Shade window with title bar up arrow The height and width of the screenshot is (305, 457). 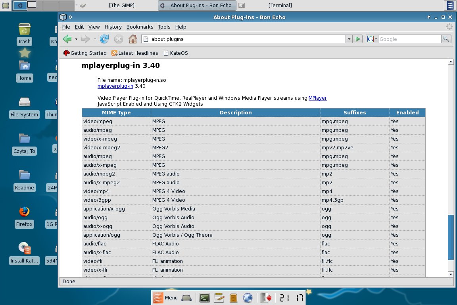point(428,17)
